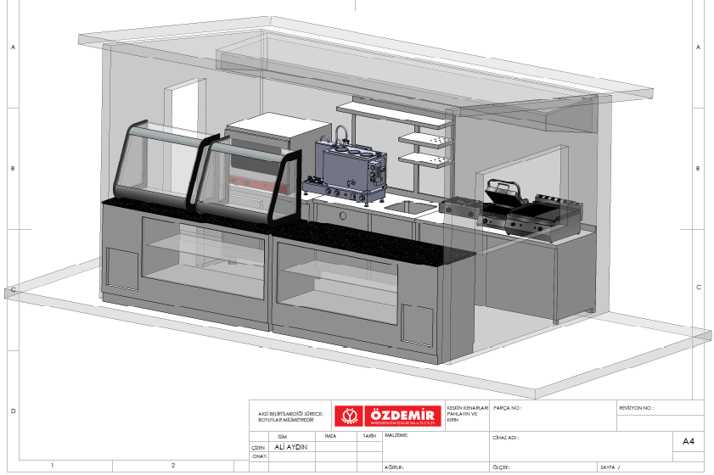Screen dimensions: 714x475
Task: Click the MALZEME field in title block
Action: click(397, 435)
